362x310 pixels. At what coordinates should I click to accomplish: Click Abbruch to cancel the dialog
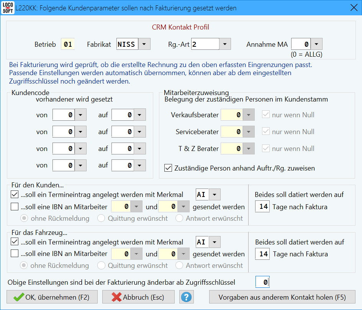138,297
